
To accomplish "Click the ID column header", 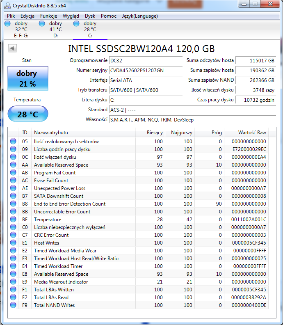I will coord(25,133).
